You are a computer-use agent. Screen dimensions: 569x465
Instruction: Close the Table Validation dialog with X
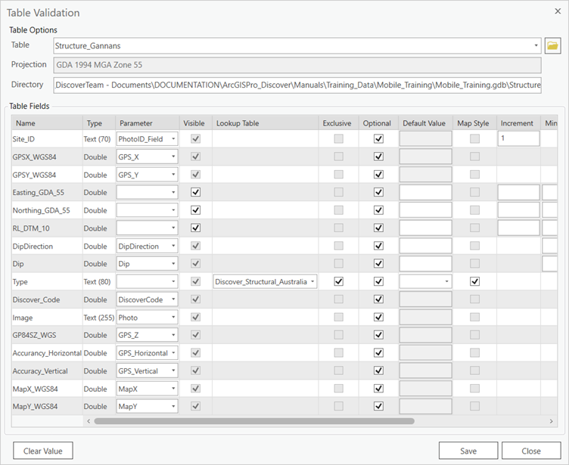point(557,11)
